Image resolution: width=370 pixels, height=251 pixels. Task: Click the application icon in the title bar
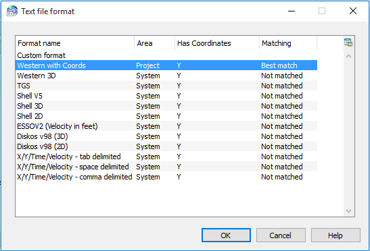point(12,11)
